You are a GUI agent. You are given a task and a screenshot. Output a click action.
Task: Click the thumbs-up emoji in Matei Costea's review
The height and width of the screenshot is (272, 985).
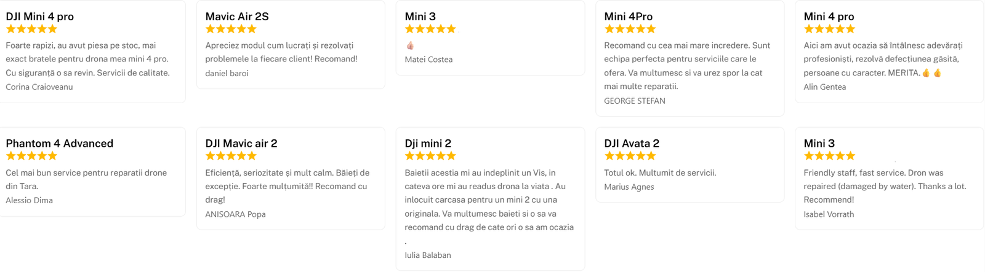[x=410, y=45]
